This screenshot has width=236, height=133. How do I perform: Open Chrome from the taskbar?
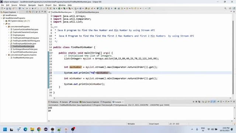click(39, 129)
